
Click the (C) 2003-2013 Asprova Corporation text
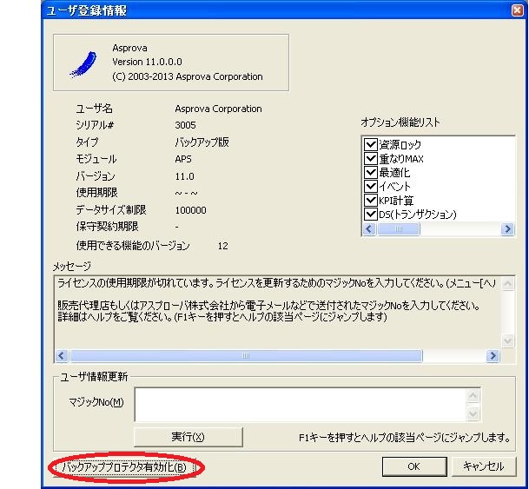click(188, 76)
